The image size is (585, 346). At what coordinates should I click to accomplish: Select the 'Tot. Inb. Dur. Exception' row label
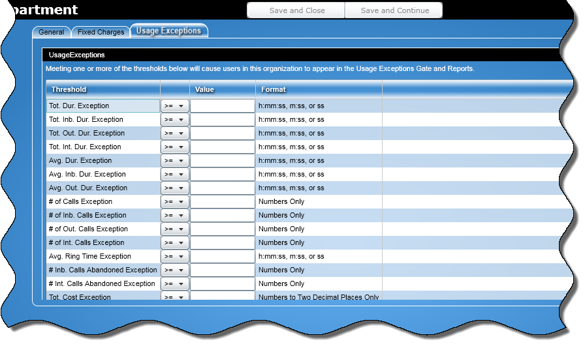(x=86, y=119)
